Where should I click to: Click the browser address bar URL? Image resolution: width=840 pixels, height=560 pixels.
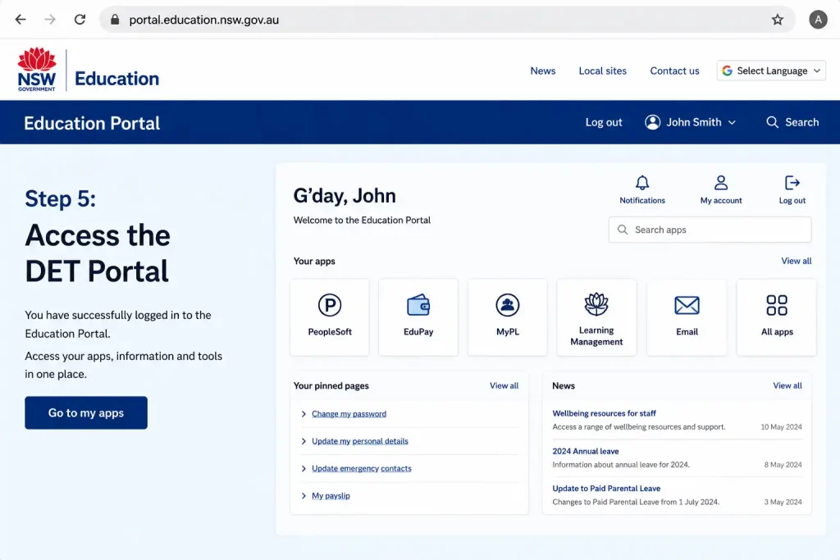pyautogui.click(x=203, y=20)
